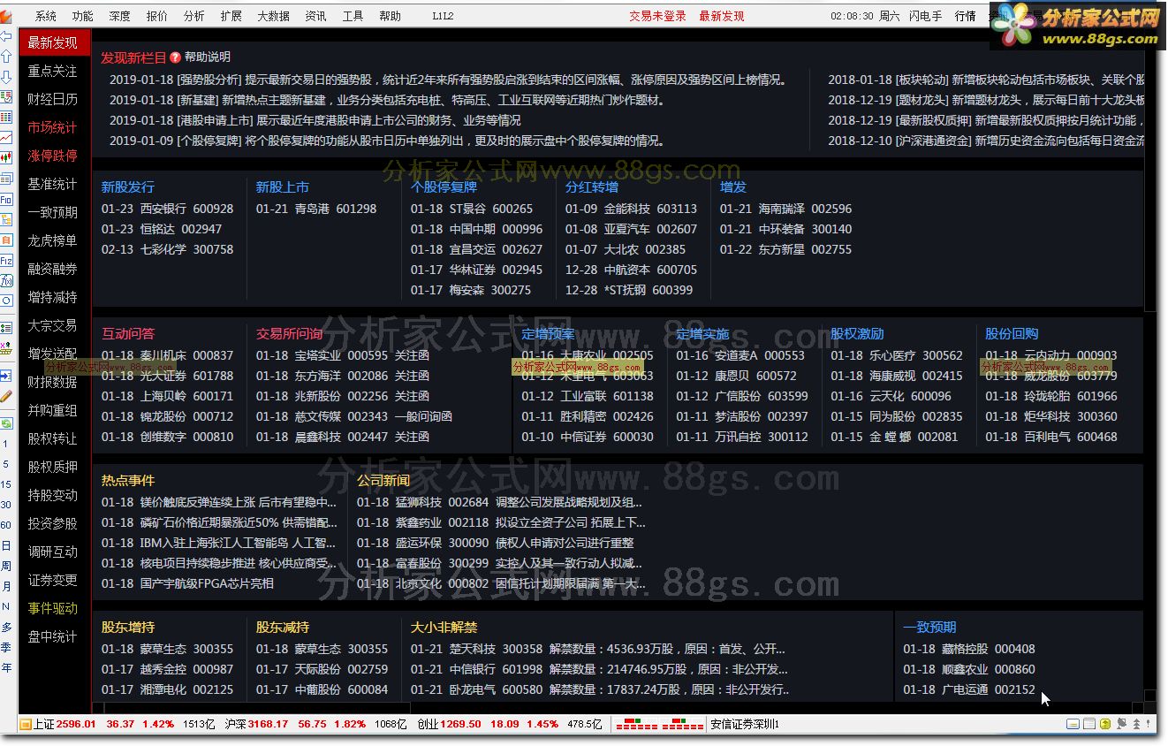Click the up arrow icon in left toolbar
Image resolution: width=1168 pixels, height=746 pixels.
(6, 57)
